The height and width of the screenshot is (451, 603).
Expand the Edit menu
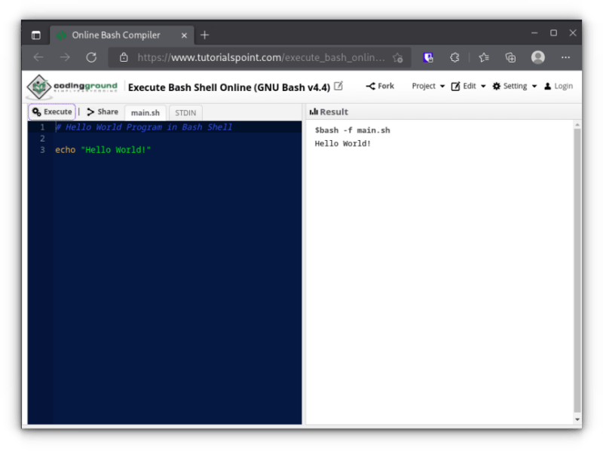point(468,86)
